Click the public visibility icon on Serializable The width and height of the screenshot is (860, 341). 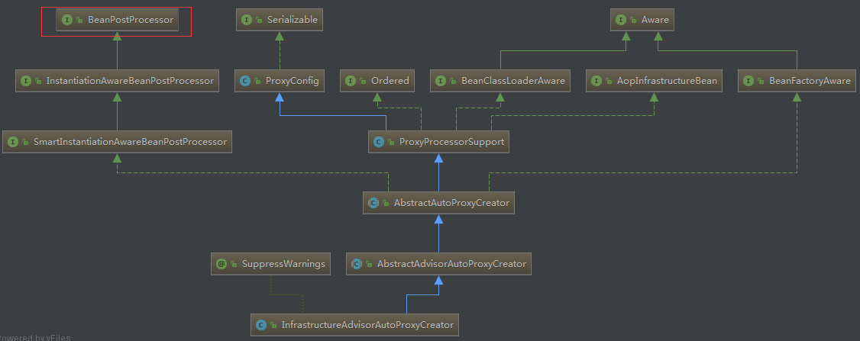[260, 21]
